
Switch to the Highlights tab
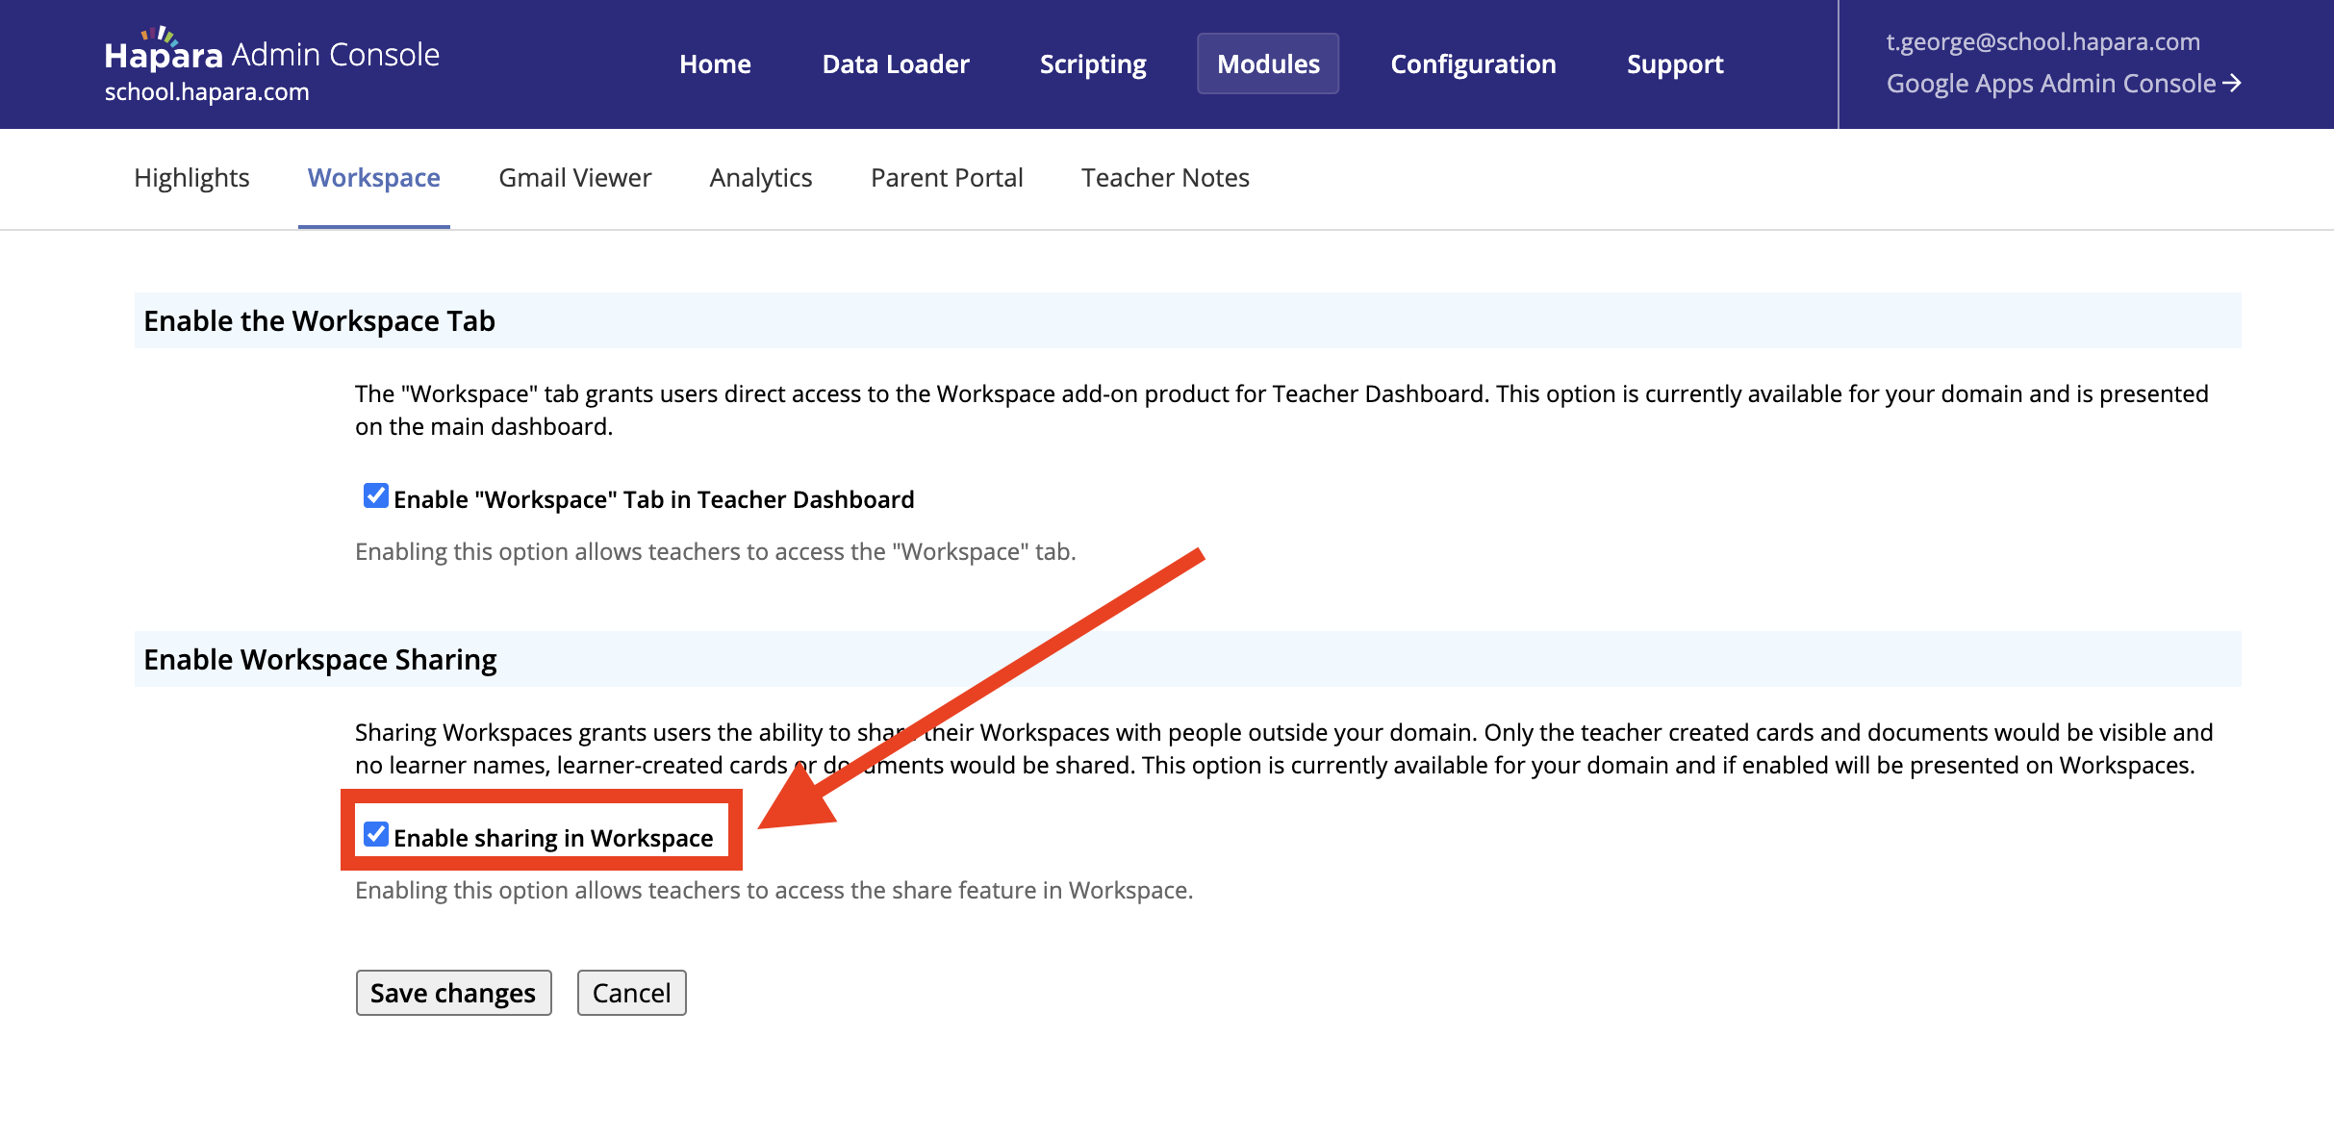pos(191,178)
